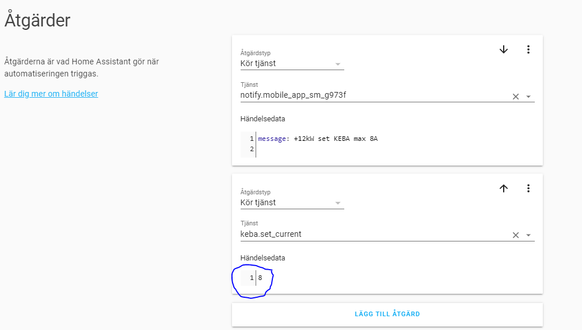The height and width of the screenshot is (330, 582).
Task: Place cursor after value 8 in keba Händelsedata
Action: point(263,278)
